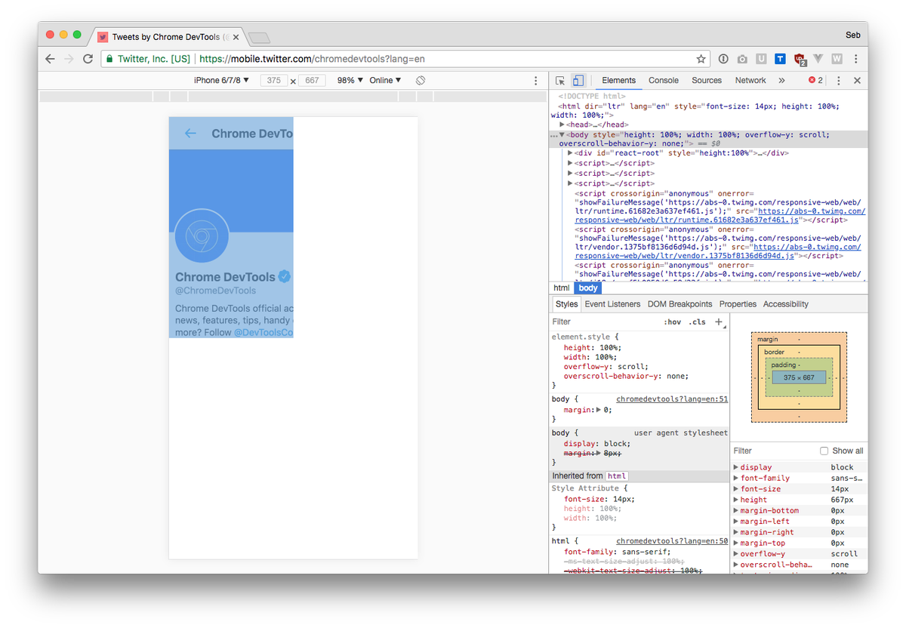Collapse the body element node
This screenshot has height=628, width=906.
[562, 135]
